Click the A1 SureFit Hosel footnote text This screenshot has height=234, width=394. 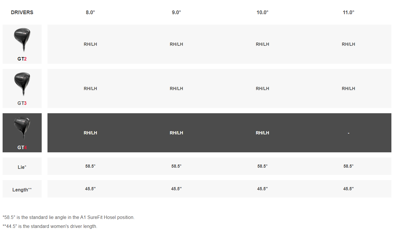click(x=69, y=217)
